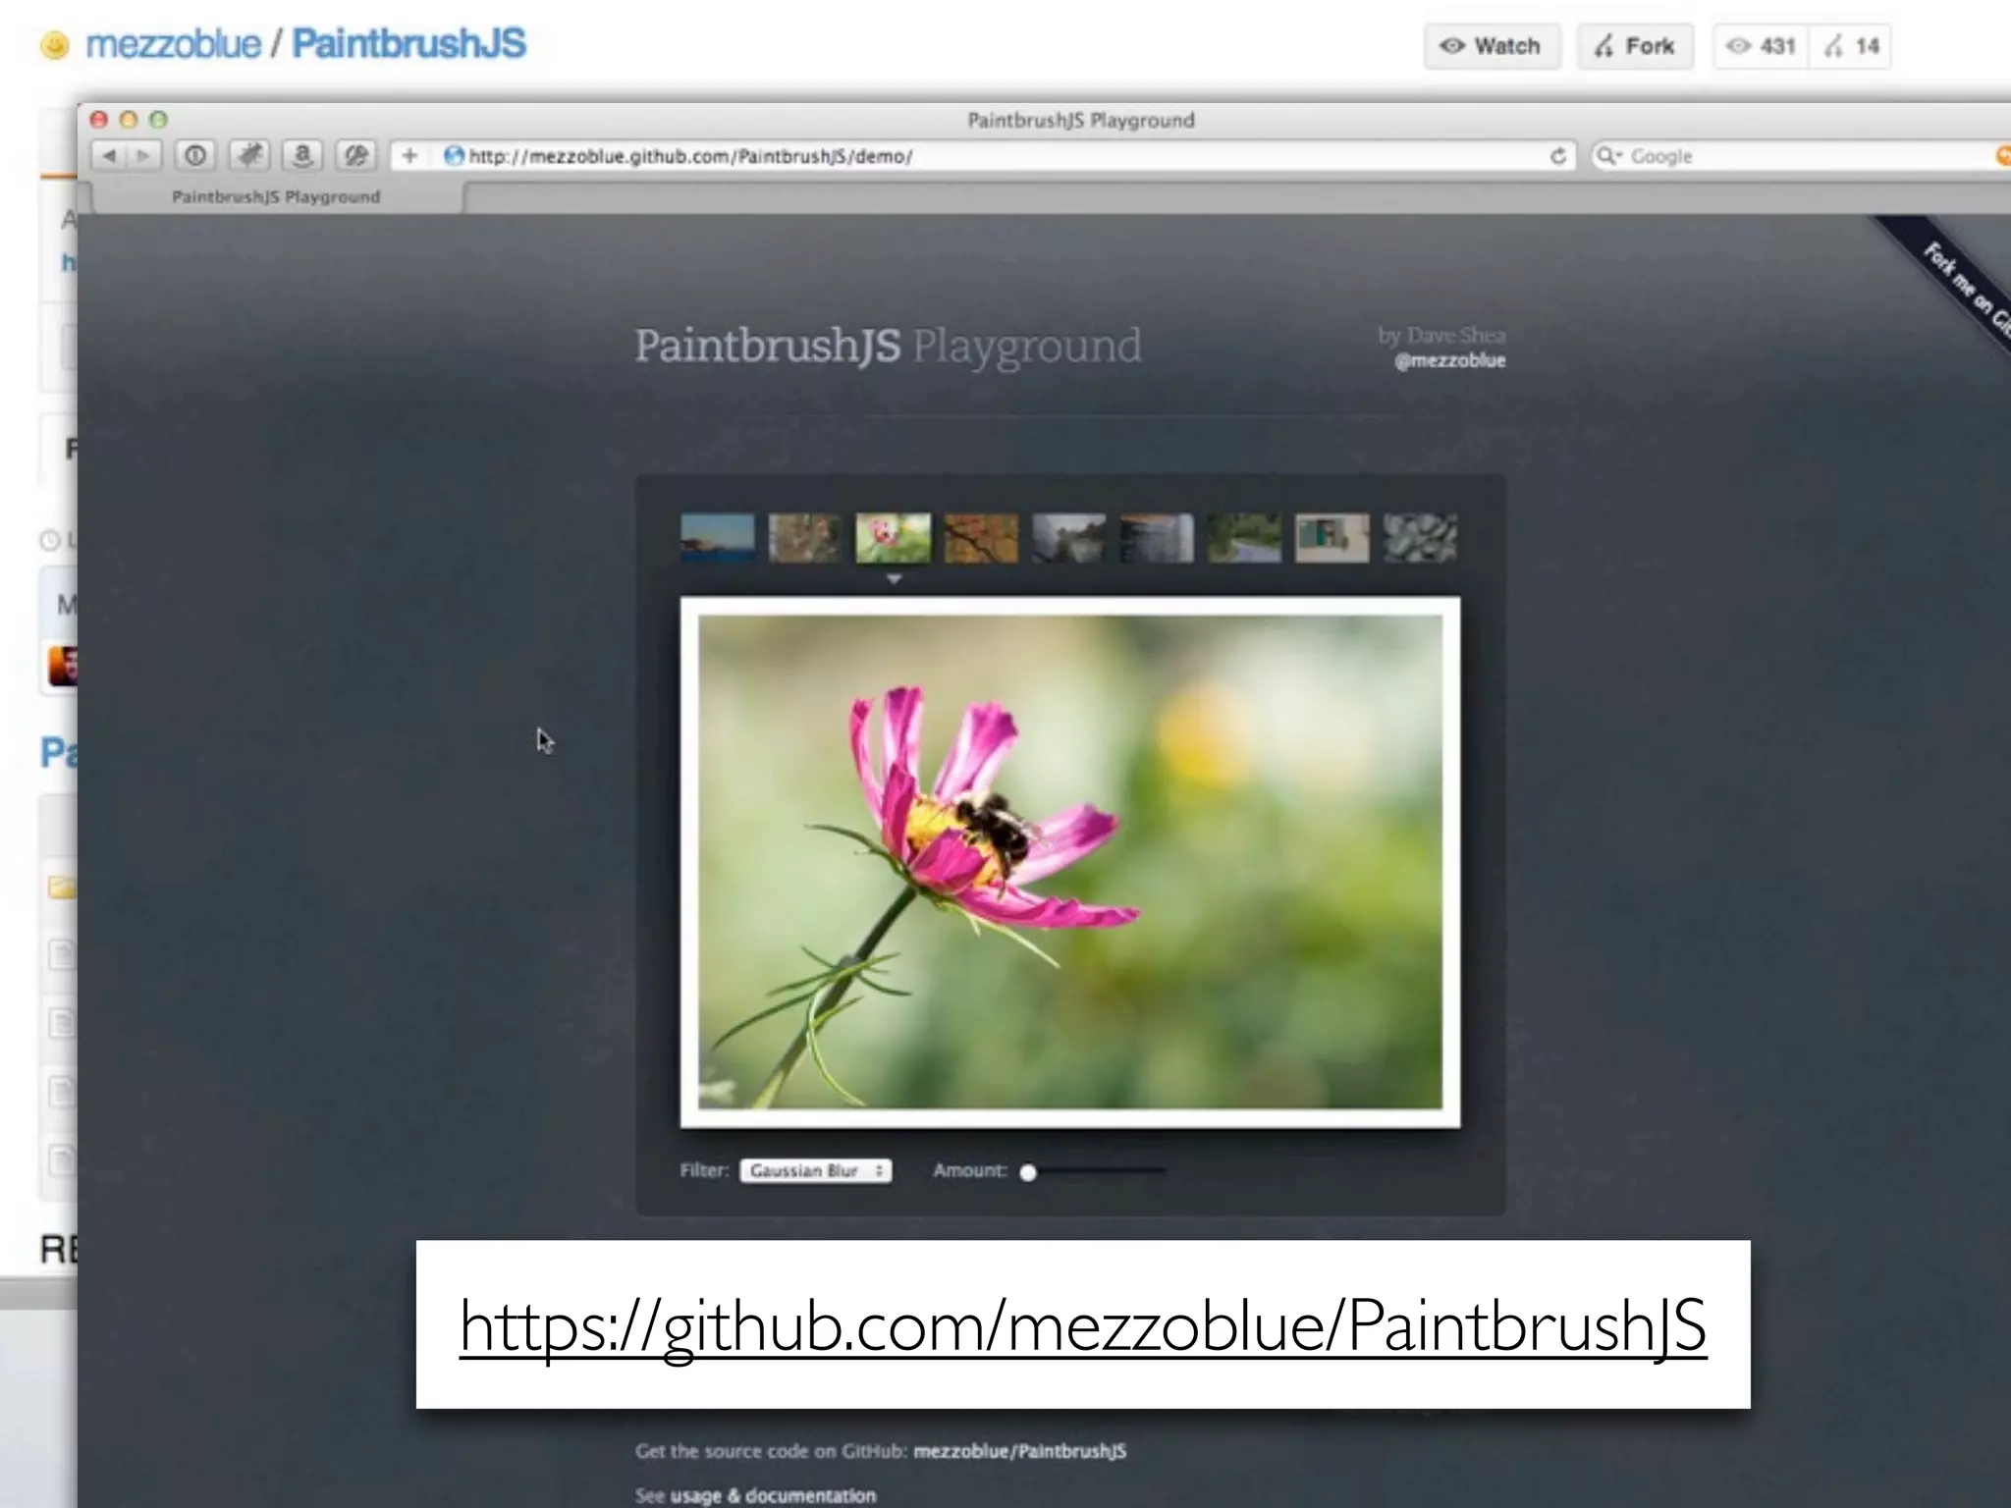The height and width of the screenshot is (1508, 2011).
Task: Click the browser forward arrow
Action: 143,155
